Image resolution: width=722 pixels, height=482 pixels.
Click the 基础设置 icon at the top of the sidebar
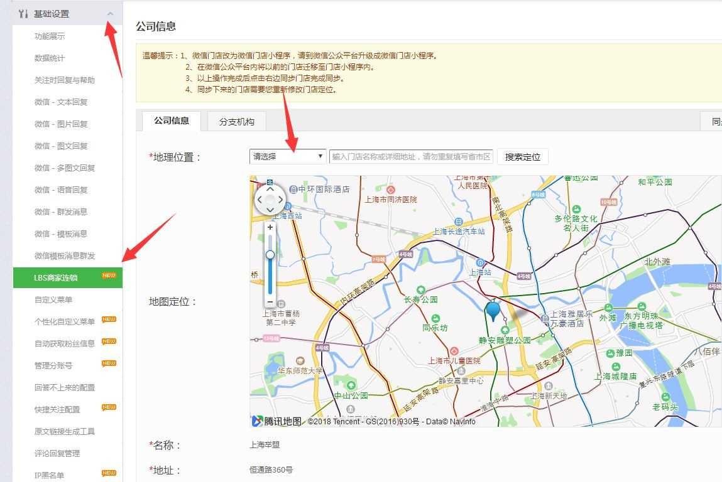[24, 13]
